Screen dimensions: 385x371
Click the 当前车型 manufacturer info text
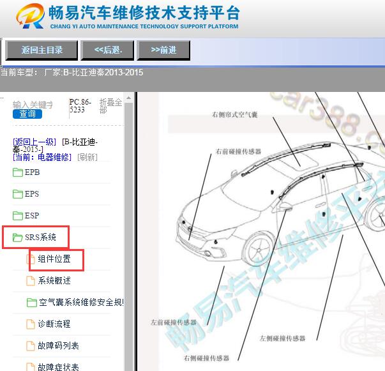72,72
